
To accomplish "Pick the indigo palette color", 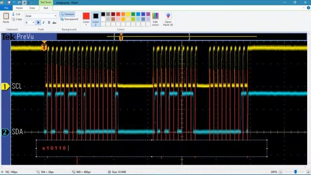I will point(143,14).
